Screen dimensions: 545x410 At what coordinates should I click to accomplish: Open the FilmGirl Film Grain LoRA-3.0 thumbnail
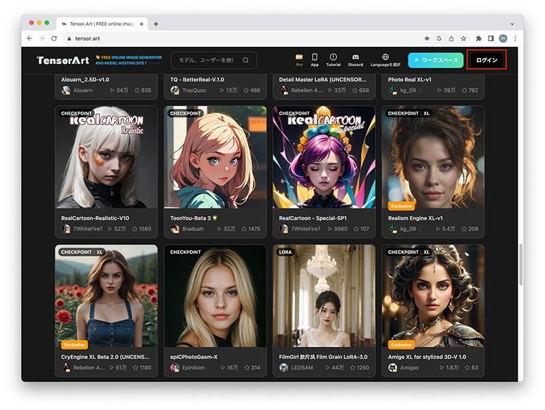tap(324, 296)
